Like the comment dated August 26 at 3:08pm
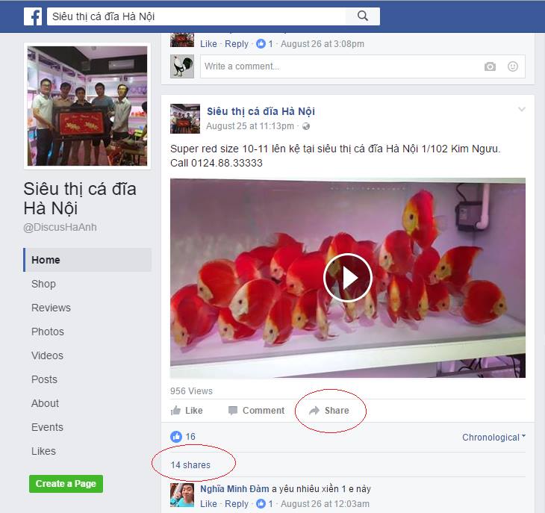This screenshot has width=545, height=513. 208,44
